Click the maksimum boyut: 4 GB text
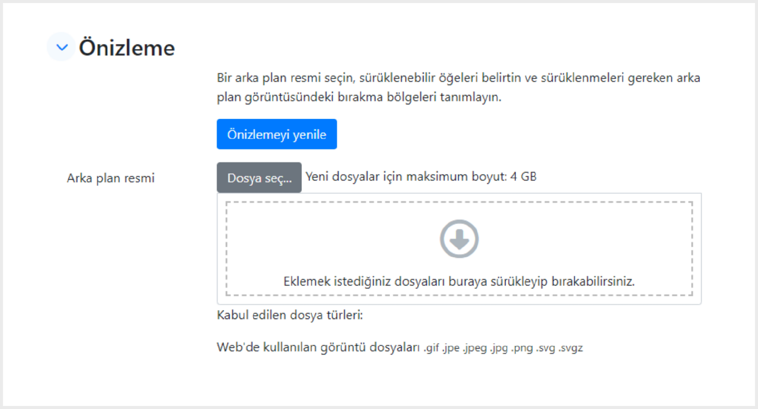Image resolution: width=758 pixels, height=409 pixels. (471, 176)
